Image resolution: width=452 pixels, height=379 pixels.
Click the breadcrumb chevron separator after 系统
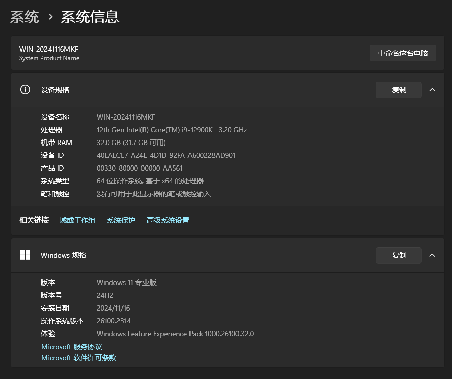pos(50,17)
